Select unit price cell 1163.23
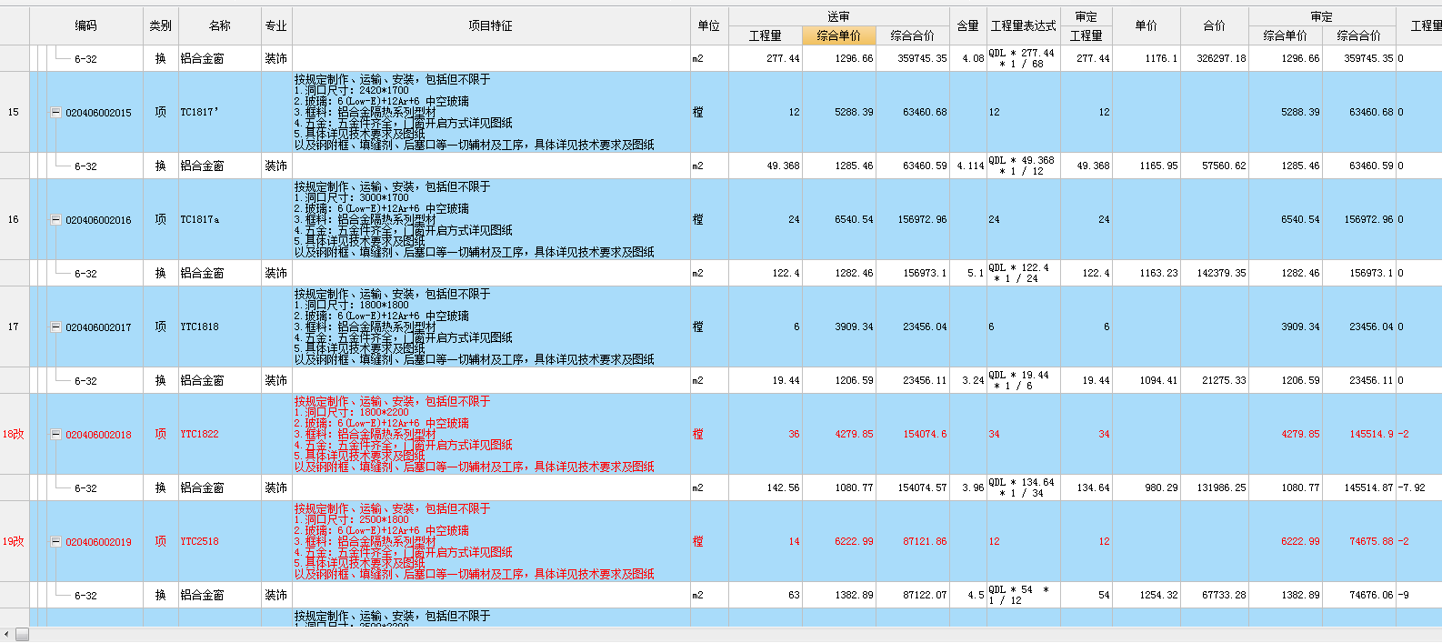This screenshot has height=643, width=1442. click(x=1147, y=274)
